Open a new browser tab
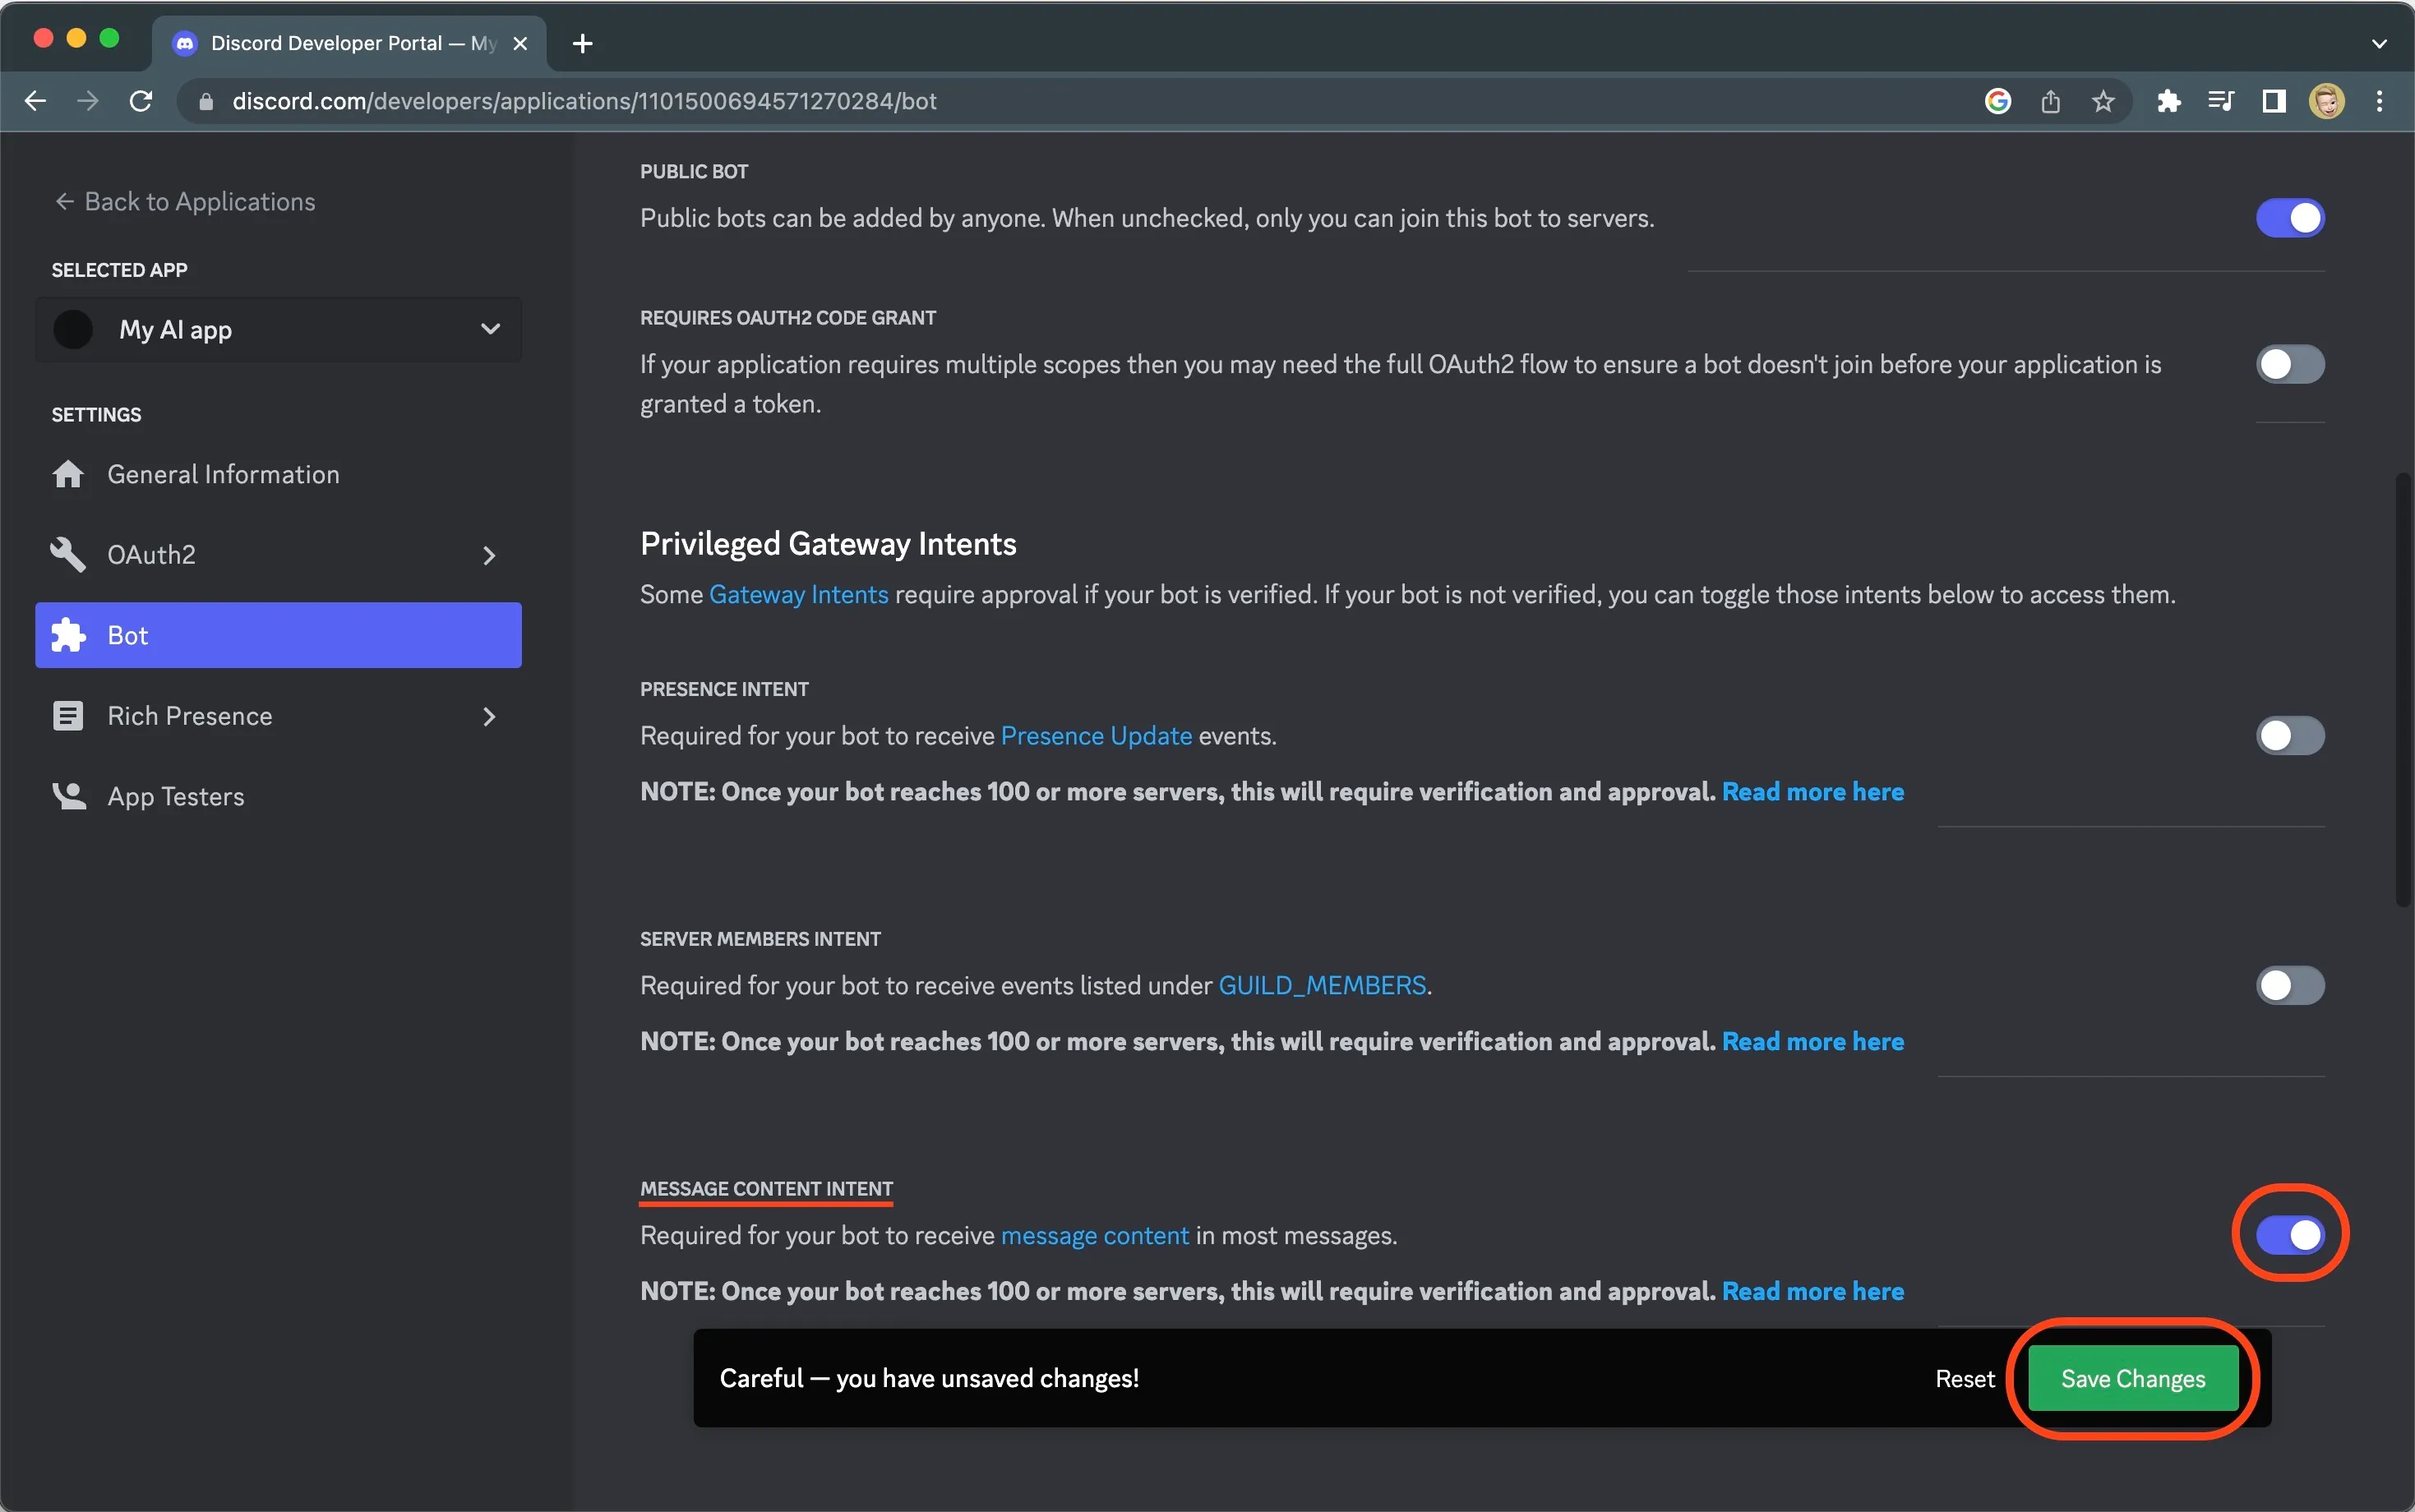The width and height of the screenshot is (2415, 1512). click(583, 43)
